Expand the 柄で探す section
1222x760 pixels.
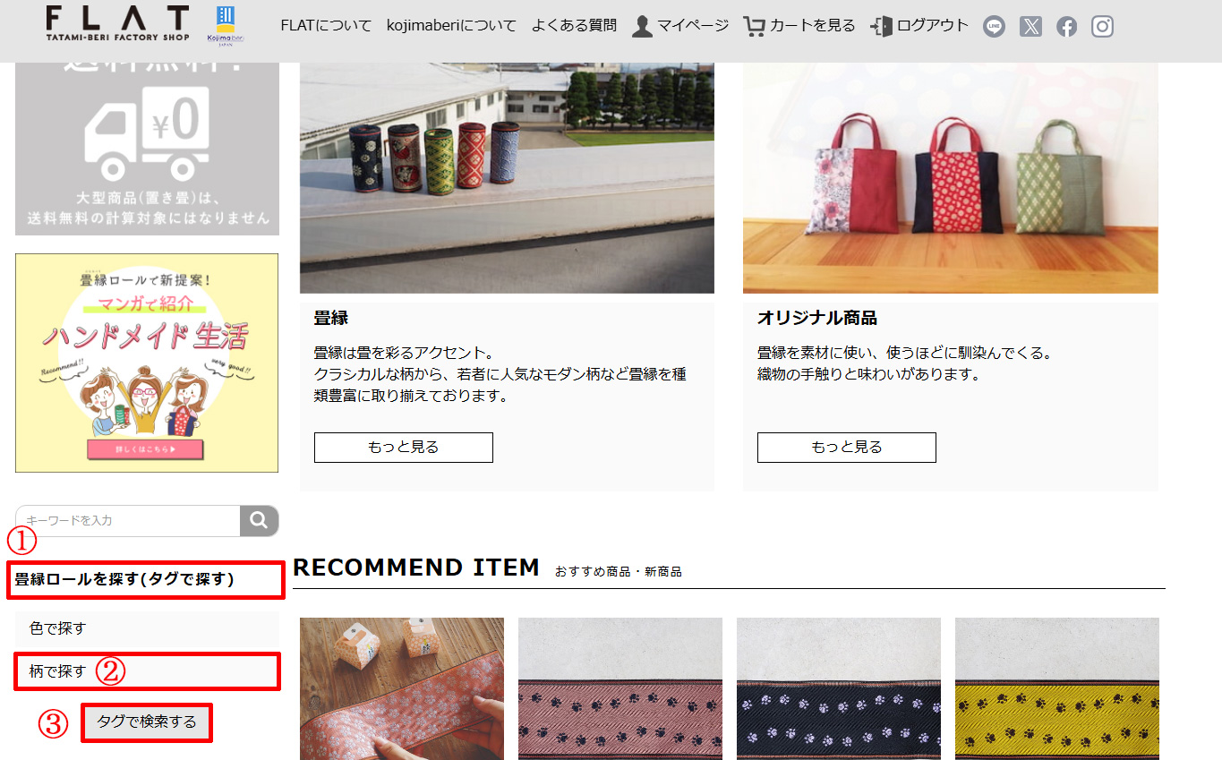[x=147, y=671]
